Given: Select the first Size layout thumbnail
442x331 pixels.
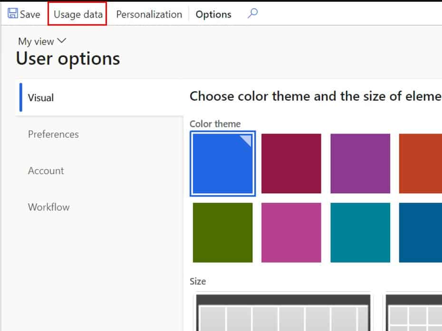Looking at the screenshot, I should (283, 312).
